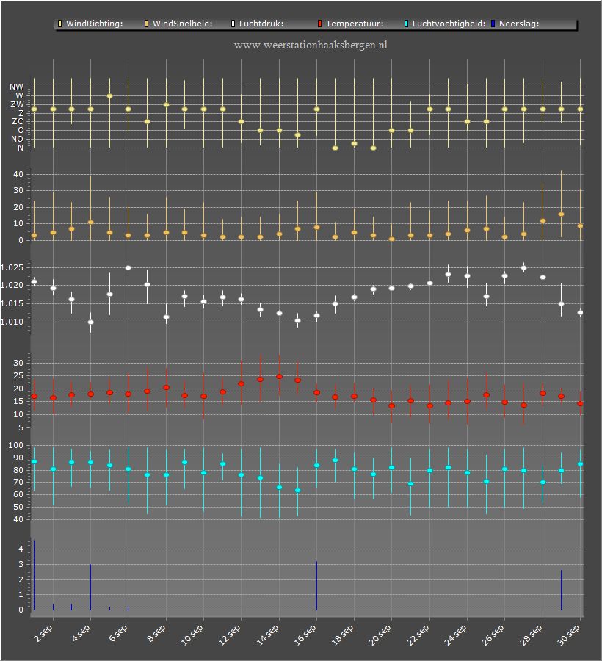Click the 70 humidity axis label

click(18, 482)
